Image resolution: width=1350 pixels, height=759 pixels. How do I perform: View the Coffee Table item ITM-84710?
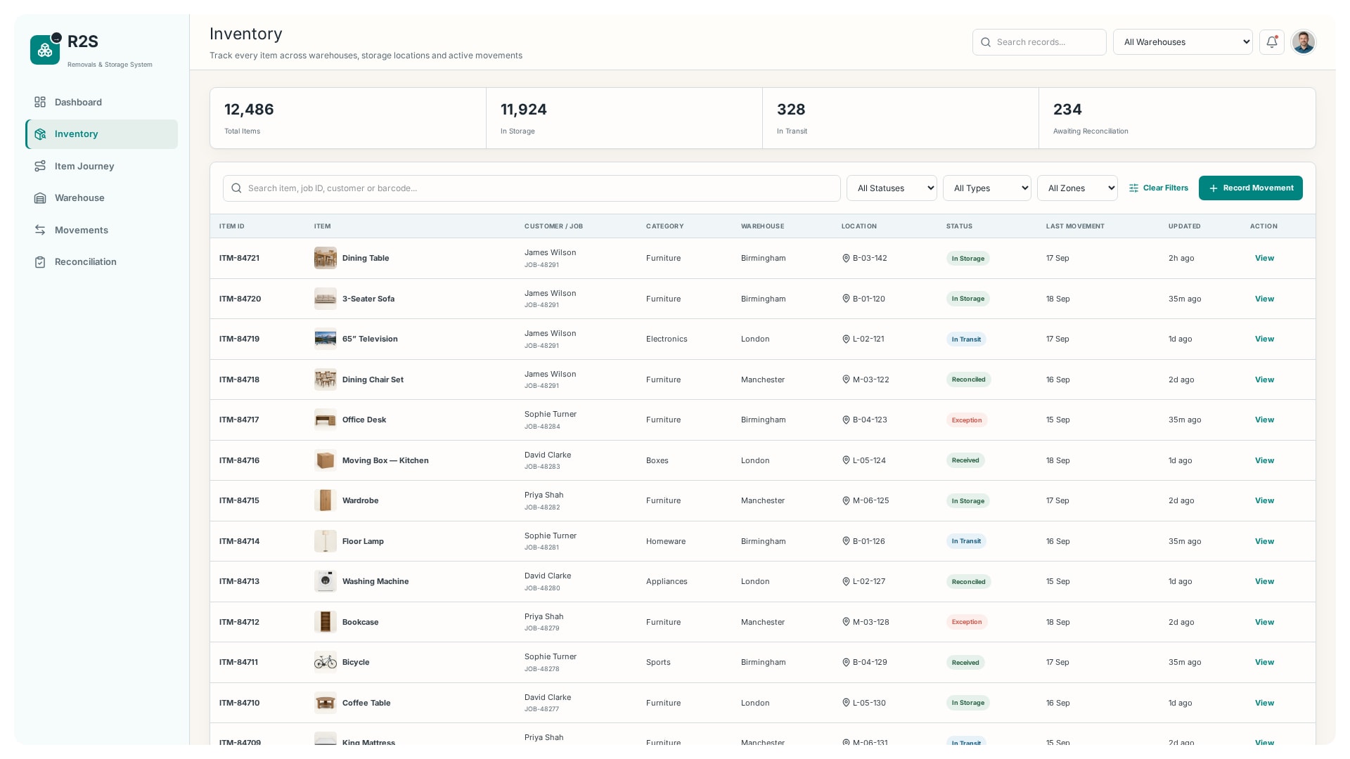1264,703
